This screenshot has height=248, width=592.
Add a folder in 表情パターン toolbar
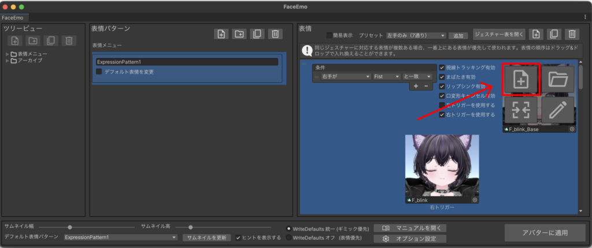239,34
